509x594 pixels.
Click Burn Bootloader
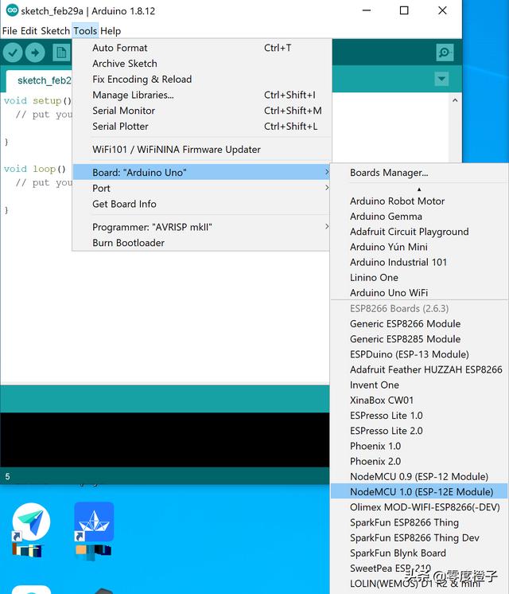pyautogui.click(x=202, y=242)
